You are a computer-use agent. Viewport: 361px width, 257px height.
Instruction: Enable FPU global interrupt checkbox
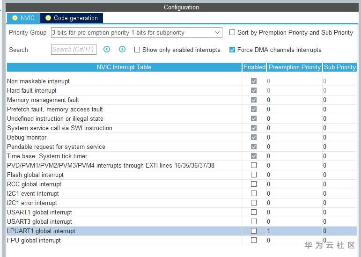pos(254,240)
